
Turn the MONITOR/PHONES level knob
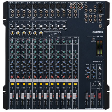(x=100, y=68)
